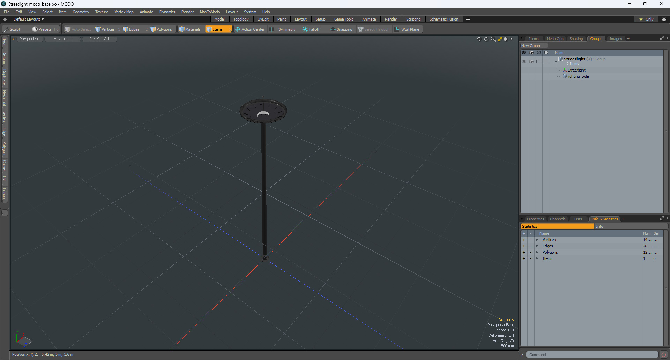Expand the Vertices statistics row
The height and width of the screenshot is (360, 670).
537,240
